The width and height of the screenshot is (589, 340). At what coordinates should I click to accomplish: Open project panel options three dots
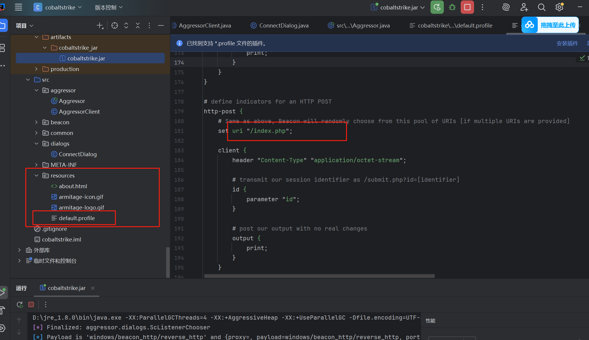click(x=149, y=26)
